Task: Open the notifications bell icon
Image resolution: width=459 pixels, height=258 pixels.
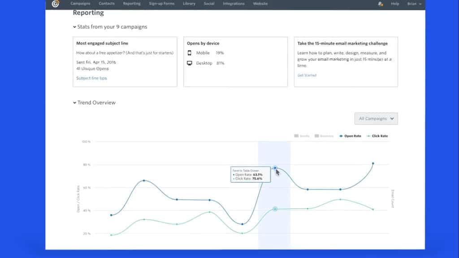Action: click(x=380, y=4)
